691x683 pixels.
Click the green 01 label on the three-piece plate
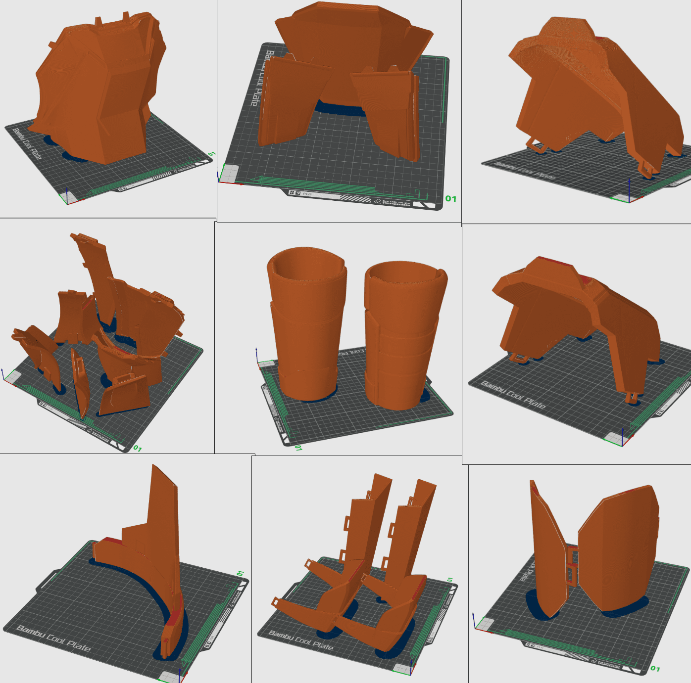pyautogui.click(x=450, y=198)
